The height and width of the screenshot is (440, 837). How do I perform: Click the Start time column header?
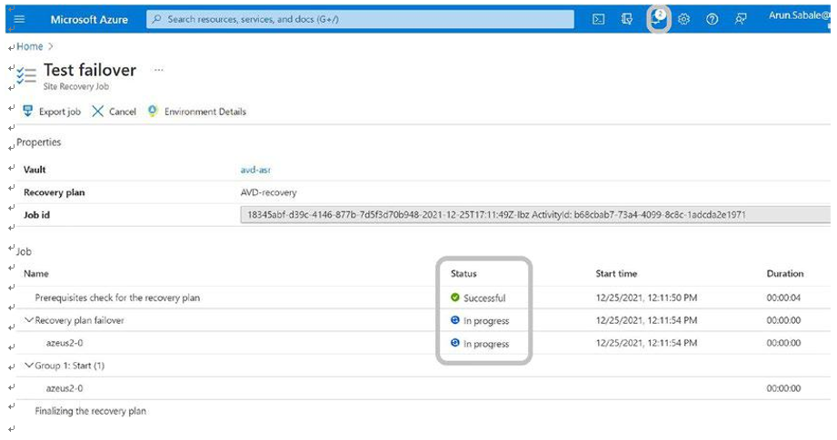point(616,273)
